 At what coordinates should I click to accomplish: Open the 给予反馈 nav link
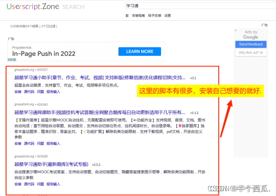pyautogui.click(x=154, y=16)
